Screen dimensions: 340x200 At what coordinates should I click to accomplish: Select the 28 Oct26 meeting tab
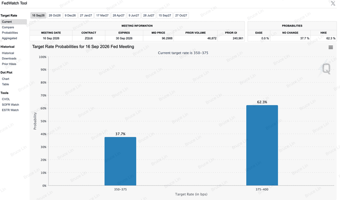click(55, 15)
